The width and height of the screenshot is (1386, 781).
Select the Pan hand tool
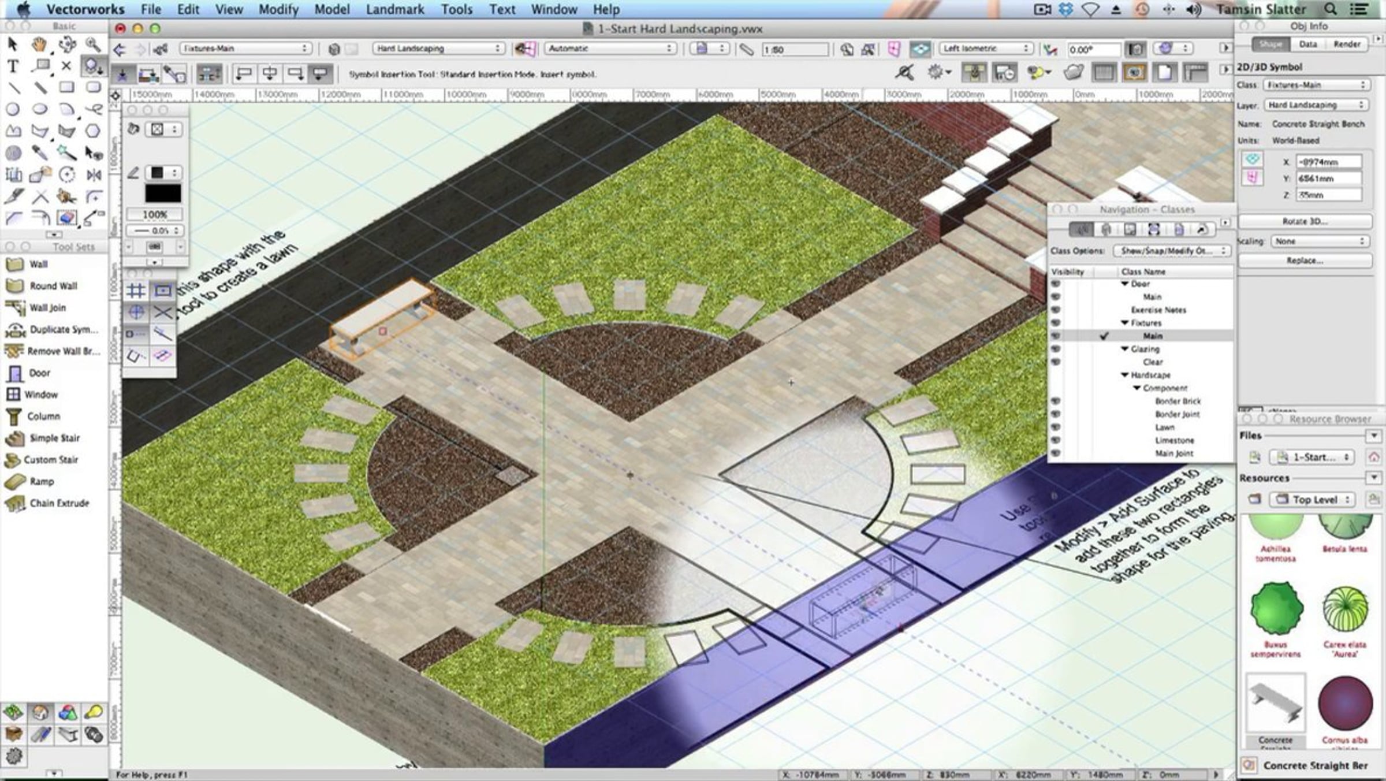coord(39,44)
